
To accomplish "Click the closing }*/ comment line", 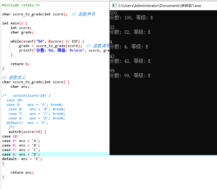I will (x=12, y=127).
